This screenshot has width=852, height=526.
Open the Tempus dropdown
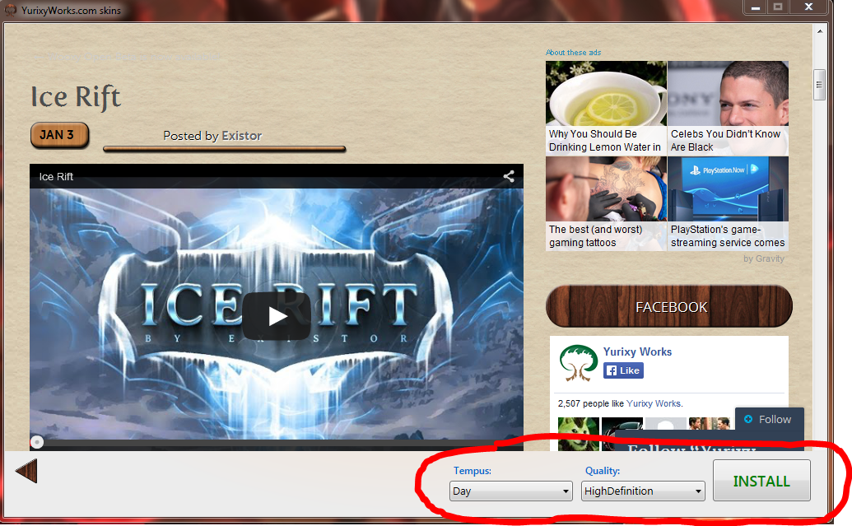click(510, 491)
